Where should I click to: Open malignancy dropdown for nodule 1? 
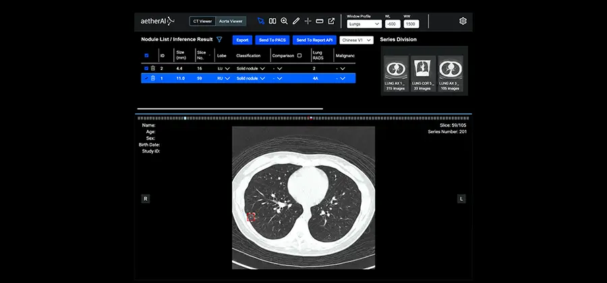[341, 78]
